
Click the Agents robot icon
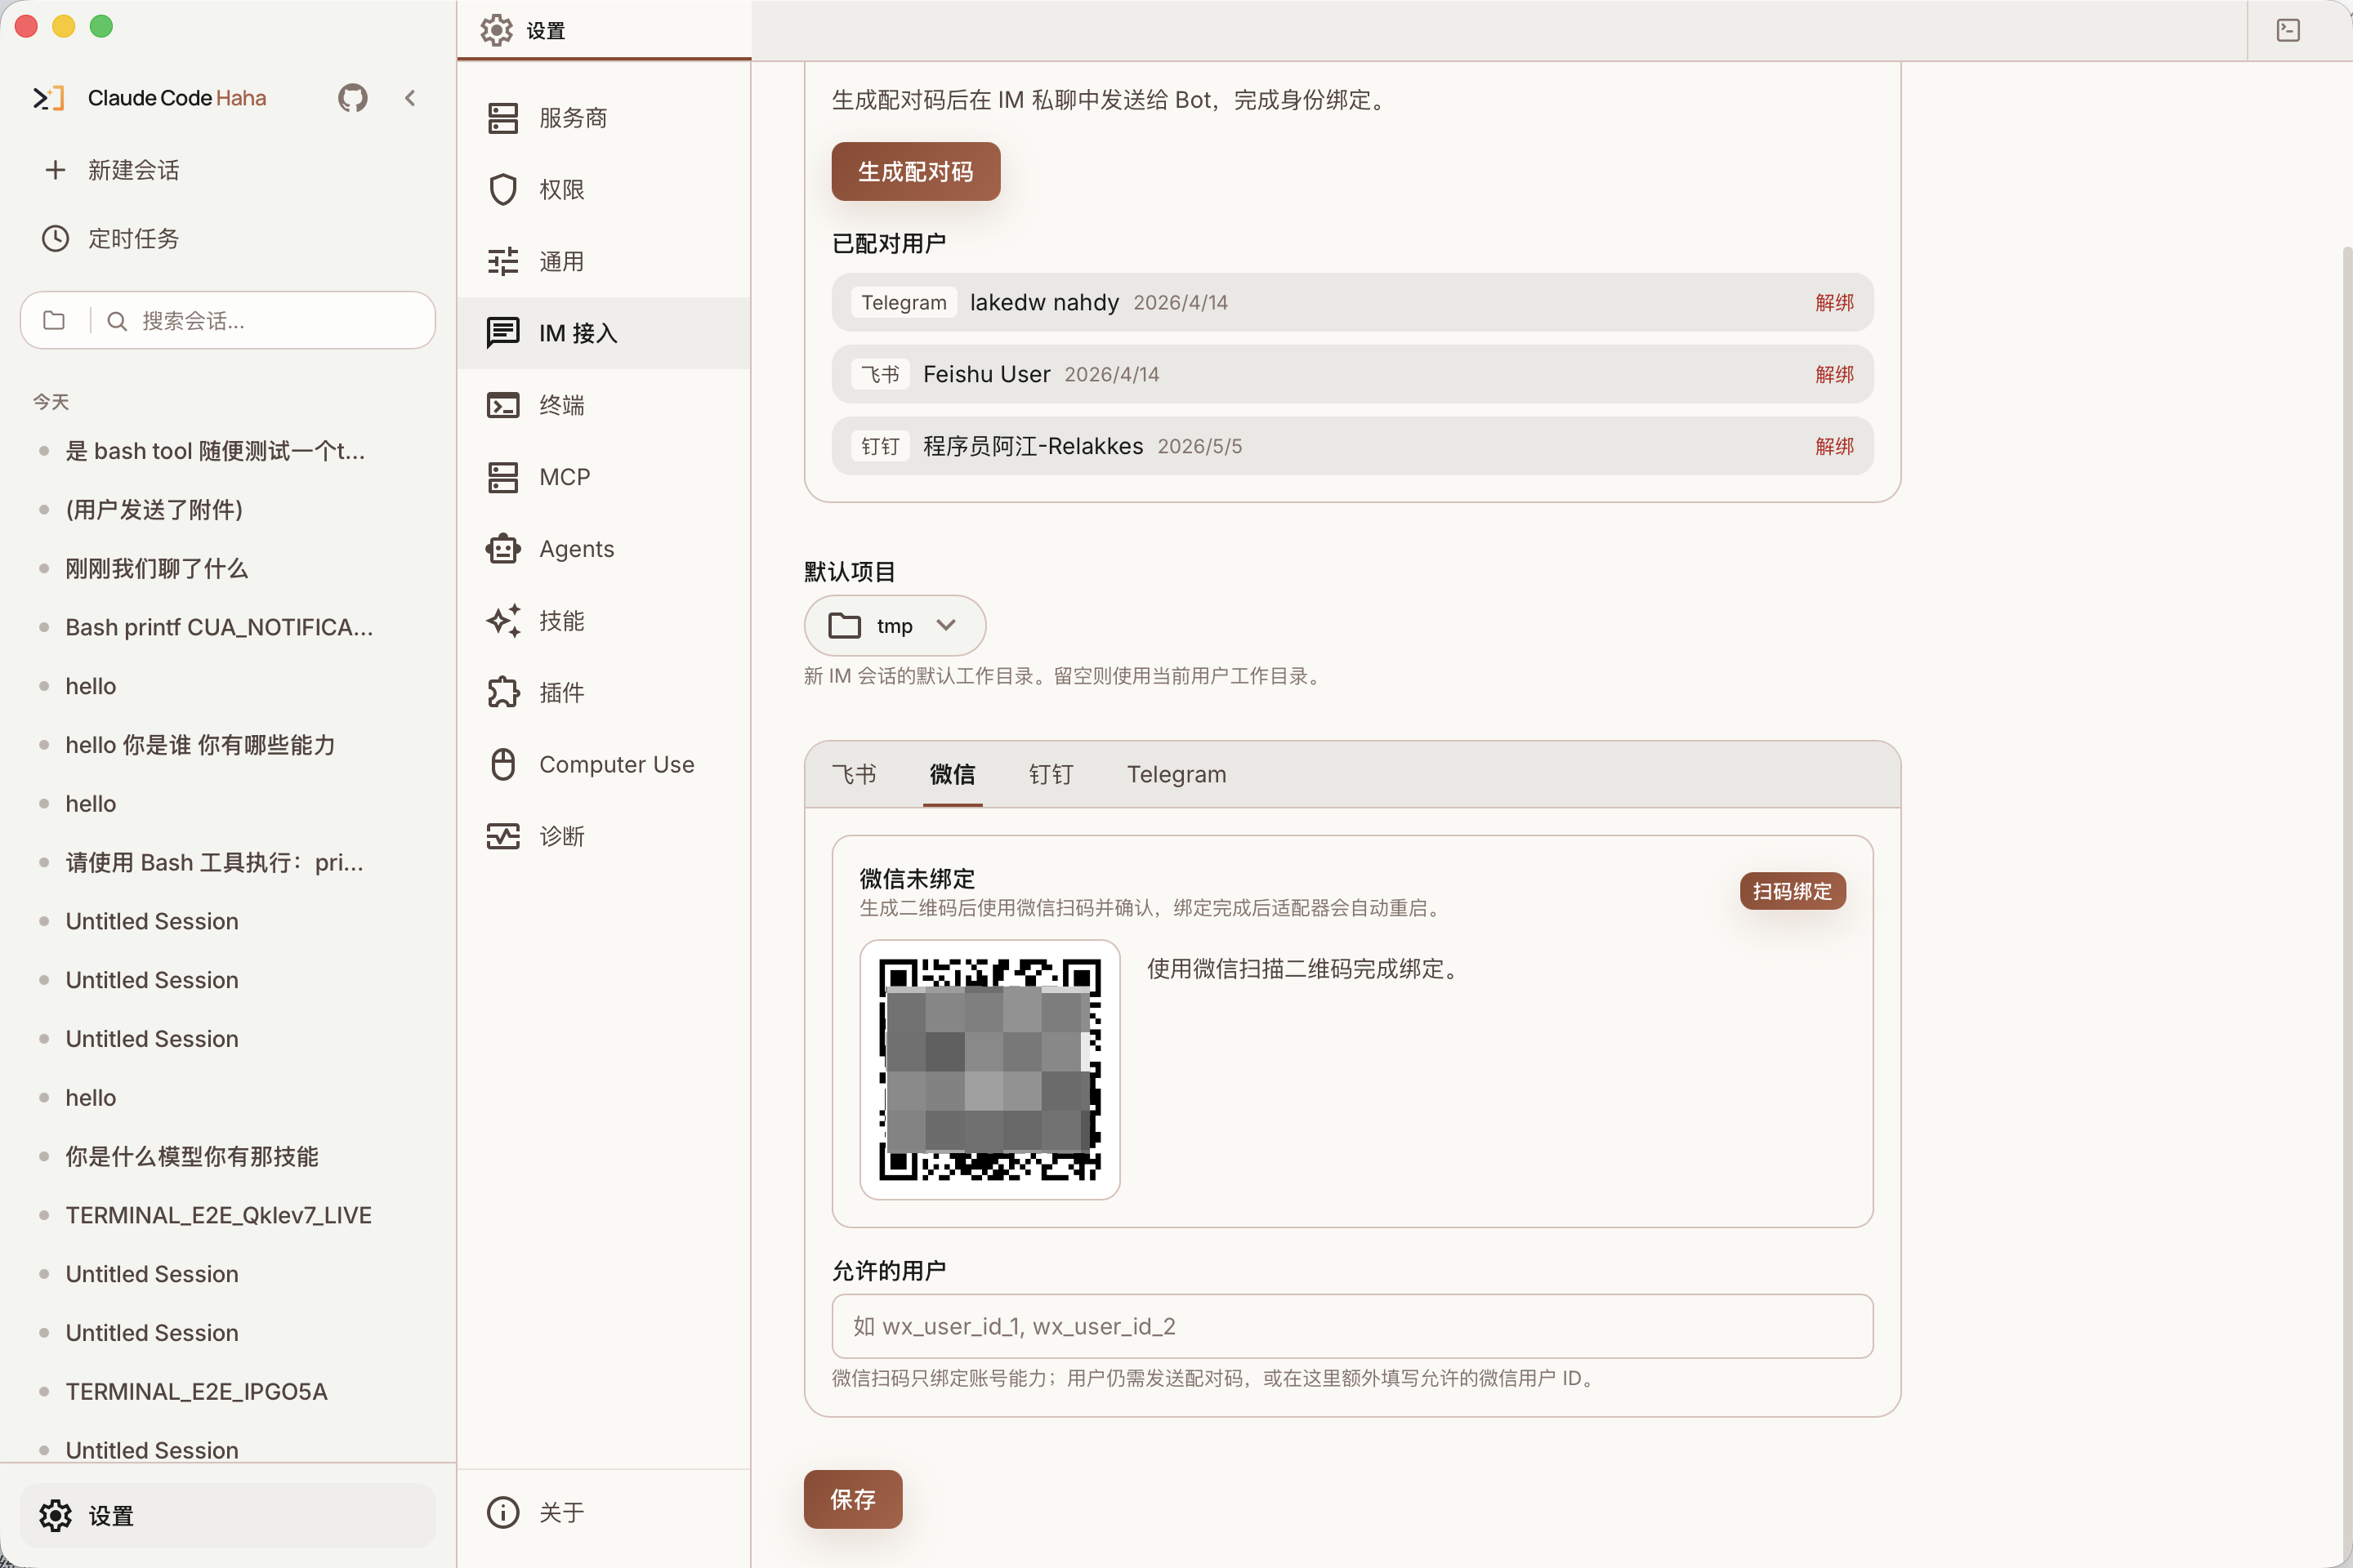tap(502, 549)
